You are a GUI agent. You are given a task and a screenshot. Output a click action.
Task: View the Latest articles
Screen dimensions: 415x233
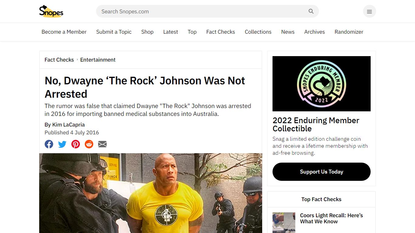tap(171, 32)
